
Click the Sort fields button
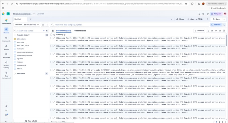click(199, 31)
